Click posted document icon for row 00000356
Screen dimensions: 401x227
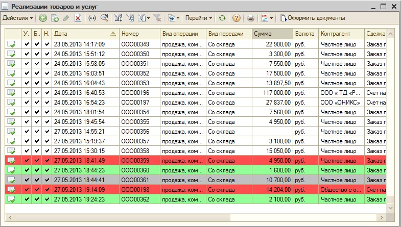pos(11,132)
